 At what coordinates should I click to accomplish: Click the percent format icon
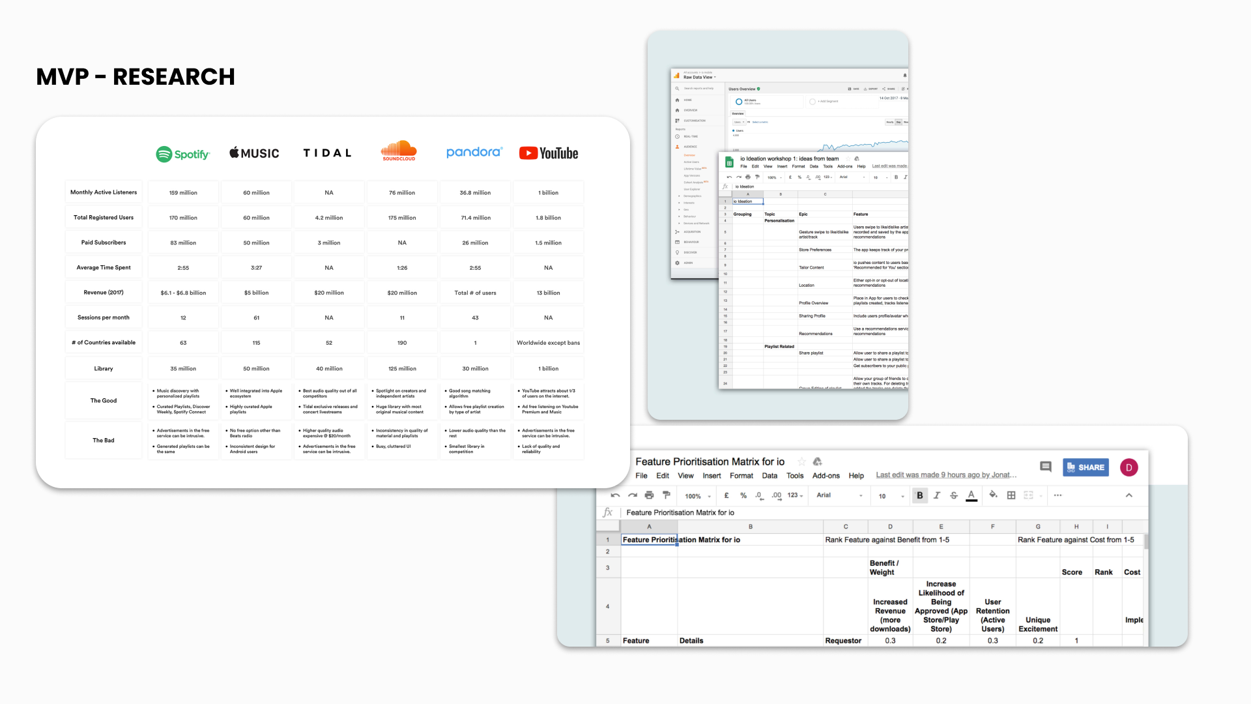pyautogui.click(x=743, y=496)
